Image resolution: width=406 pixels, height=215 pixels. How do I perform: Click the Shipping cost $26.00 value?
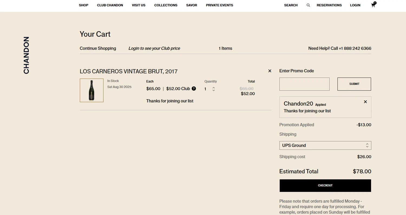pos(364,157)
